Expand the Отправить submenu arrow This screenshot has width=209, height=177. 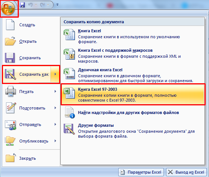coord(55,124)
